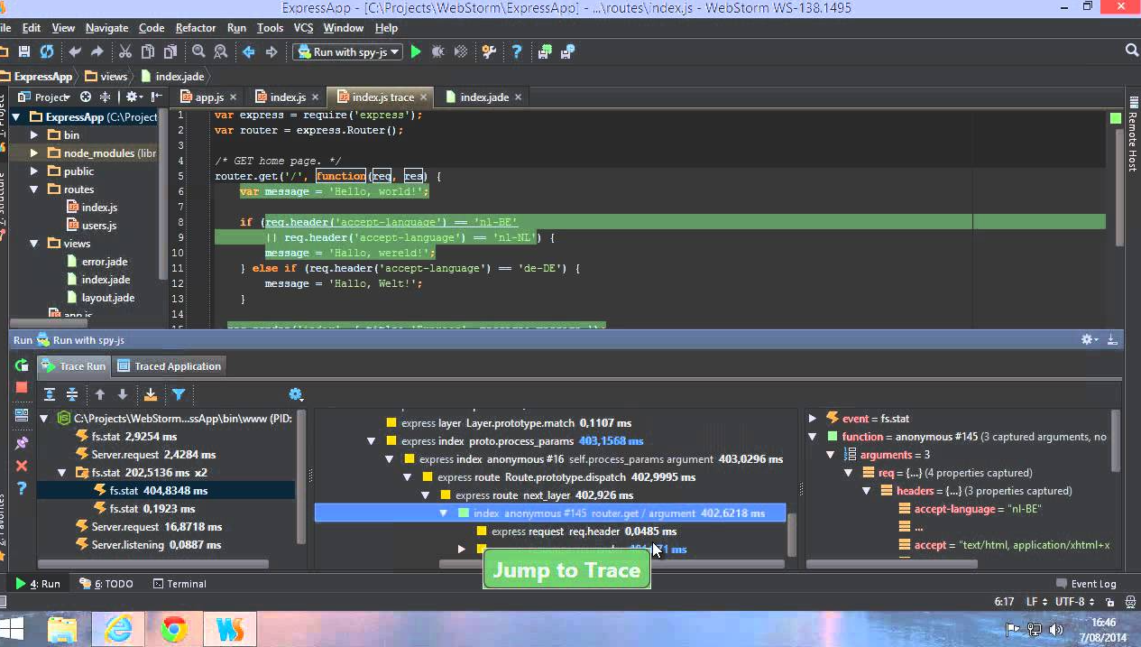Image resolution: width=1141 pixels, height=647 pixels.
Task: Open the VCS menu
Action: coord(303,28)
